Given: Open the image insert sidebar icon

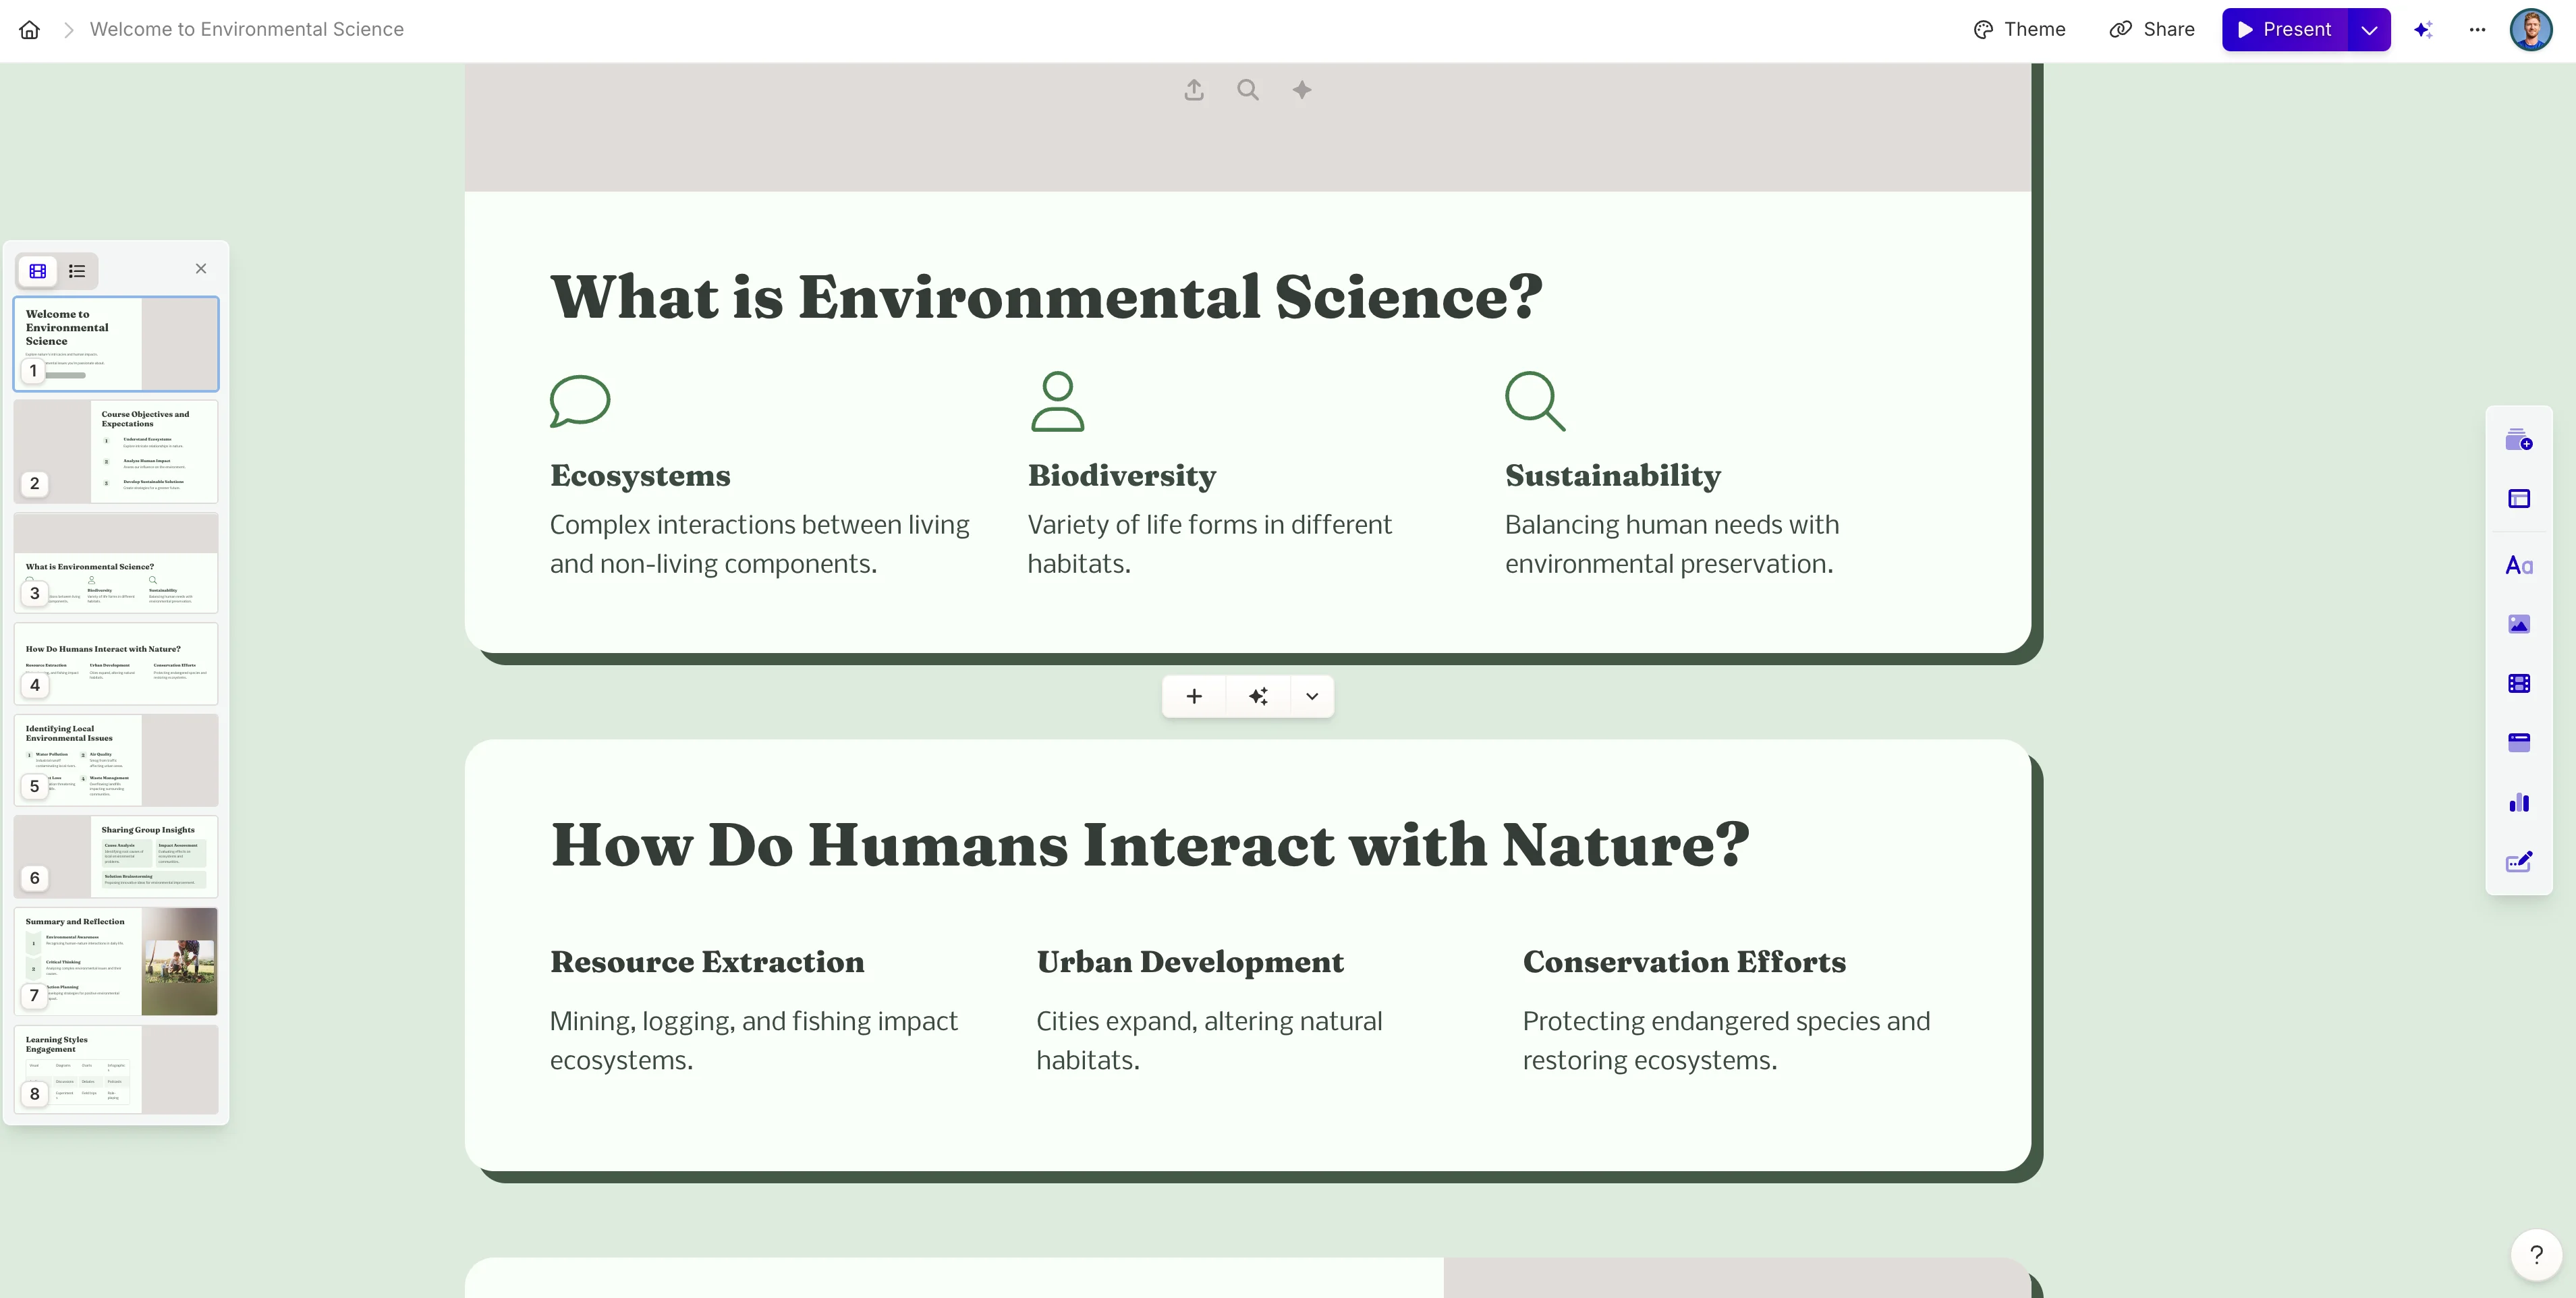Looking at the screenshot, I should coord(2518,625).
